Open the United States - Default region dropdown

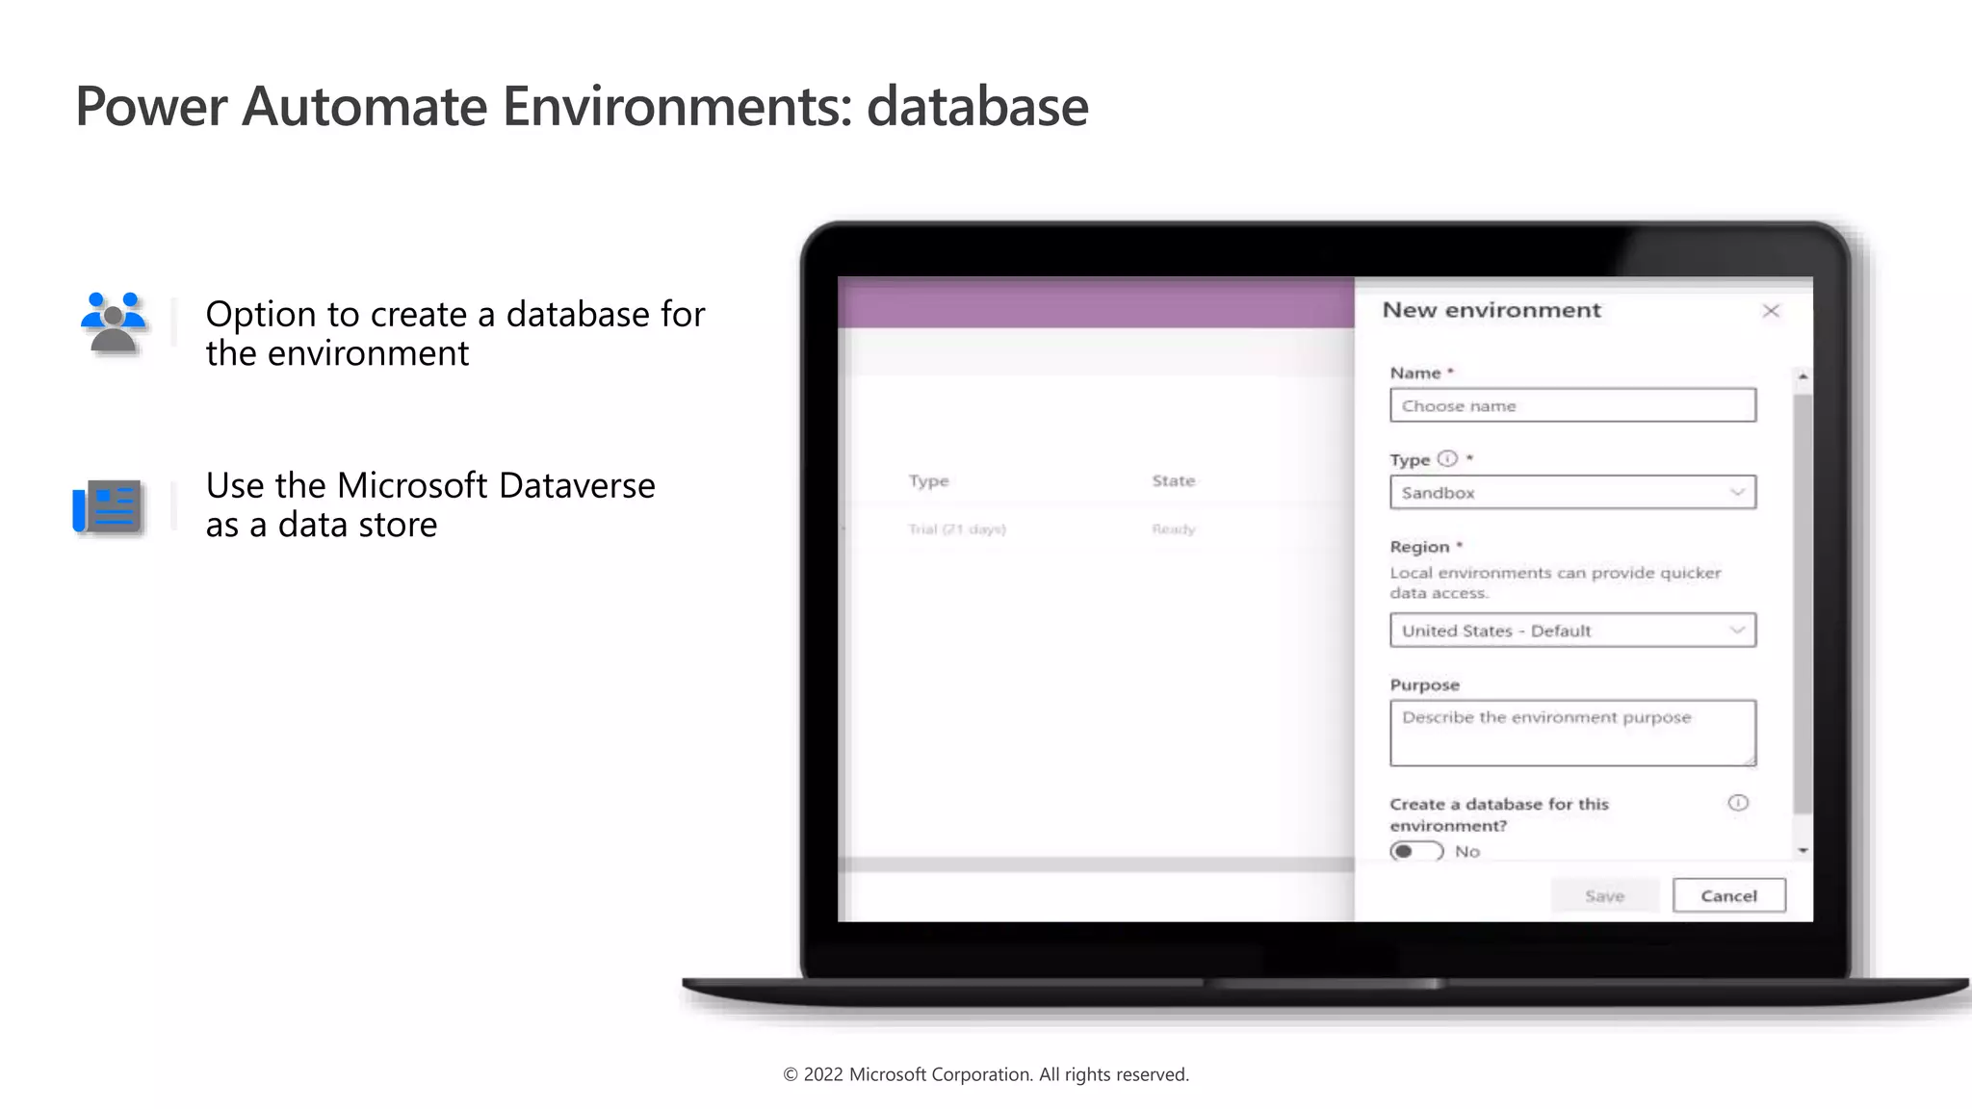1572,631
